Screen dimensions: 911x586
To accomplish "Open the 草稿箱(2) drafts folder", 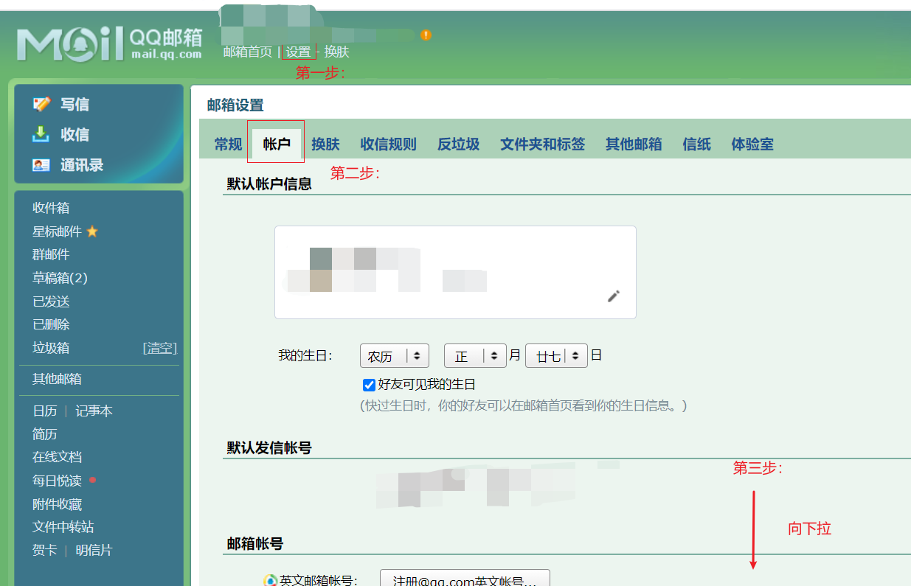I will coord(59,277).
